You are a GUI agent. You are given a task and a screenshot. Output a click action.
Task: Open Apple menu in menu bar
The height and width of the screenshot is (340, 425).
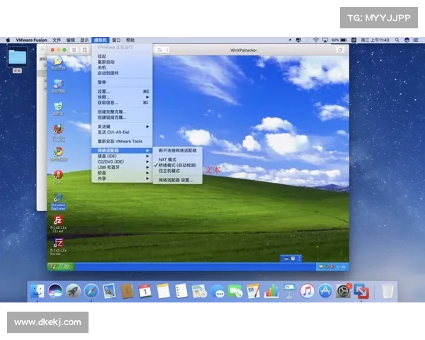pos(8,40)
